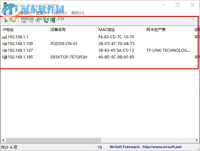
Task: Maximize the Wireless Network Watcher window
Action: (178, 5)
